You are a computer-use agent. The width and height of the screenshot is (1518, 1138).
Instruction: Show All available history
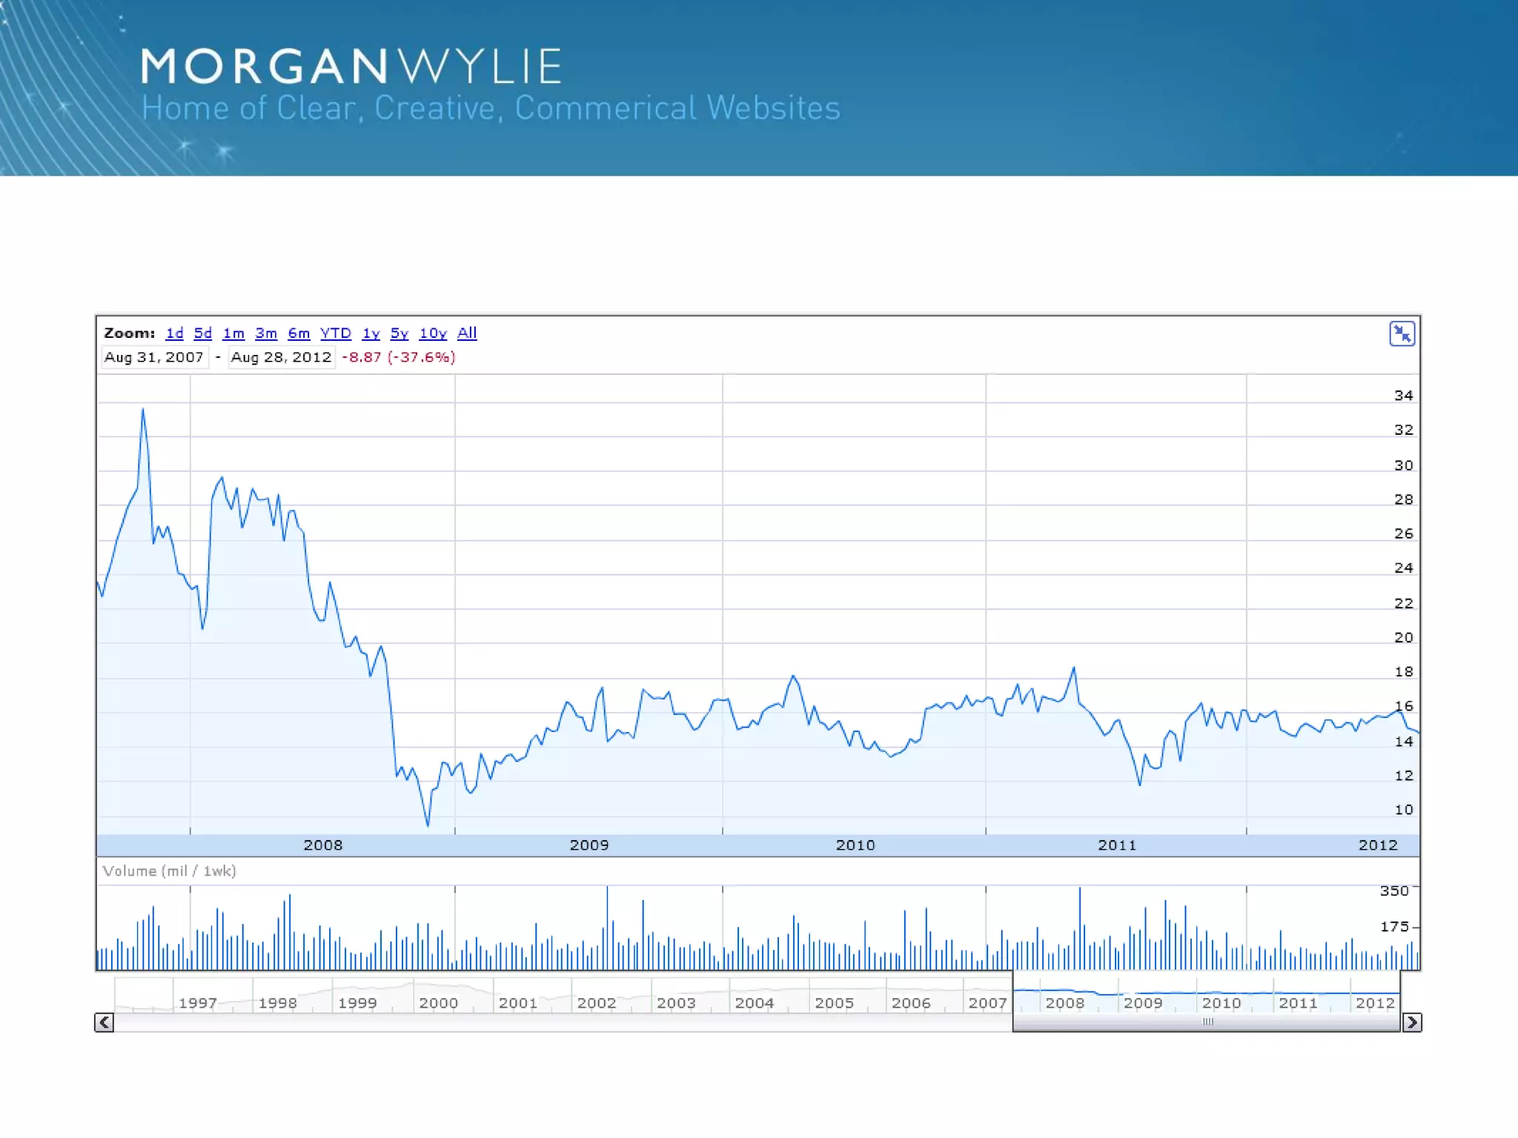pyautogui.click(x=467, y=333)
